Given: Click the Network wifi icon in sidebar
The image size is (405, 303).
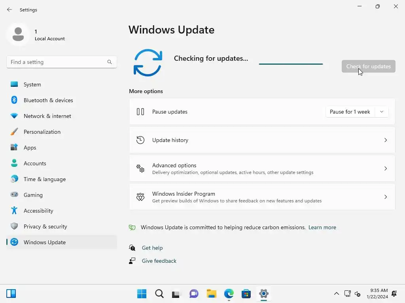Looking at the screenshot, I should click(x=14, y=116).
